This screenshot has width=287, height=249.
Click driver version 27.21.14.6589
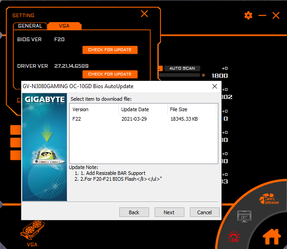[71, 66]
